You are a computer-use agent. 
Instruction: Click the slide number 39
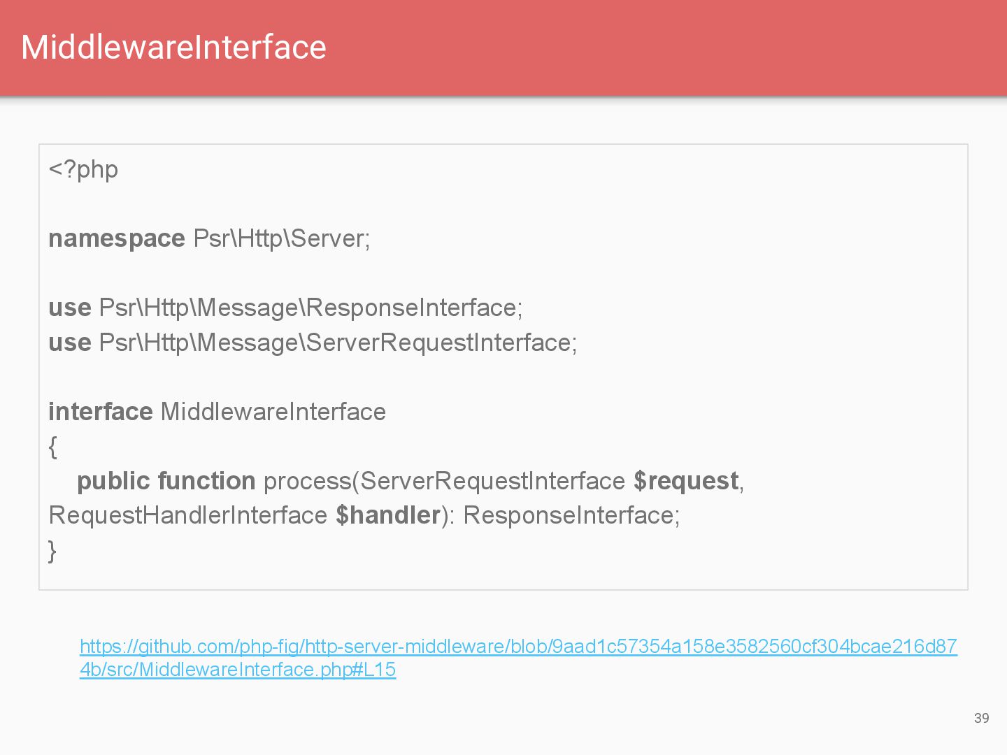pos(981,718)
